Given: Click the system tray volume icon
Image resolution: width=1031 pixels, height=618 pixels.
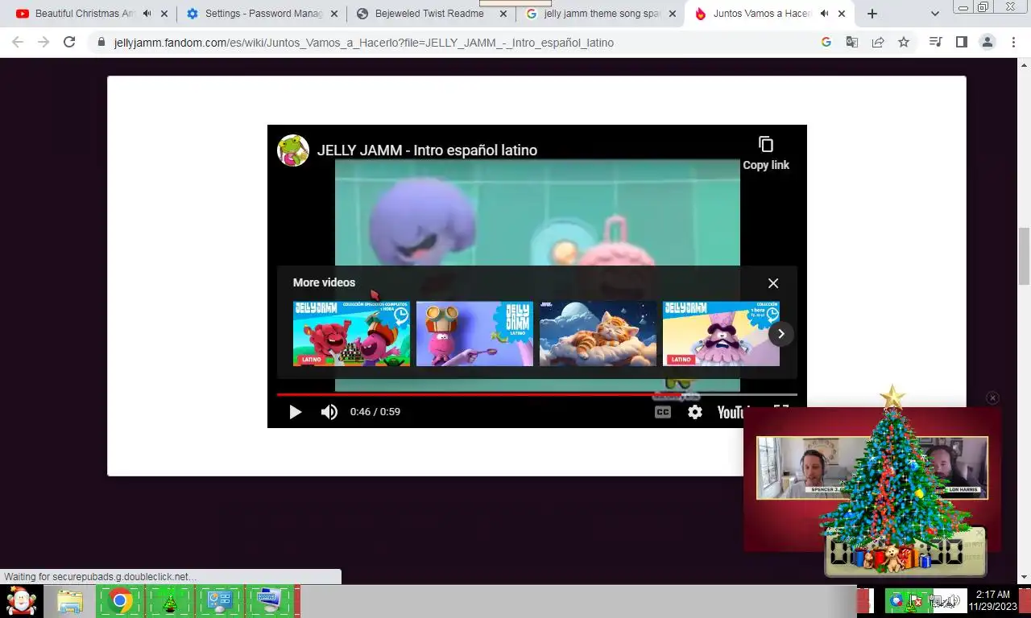Looking at the screenshot, I should coord(953,601).
